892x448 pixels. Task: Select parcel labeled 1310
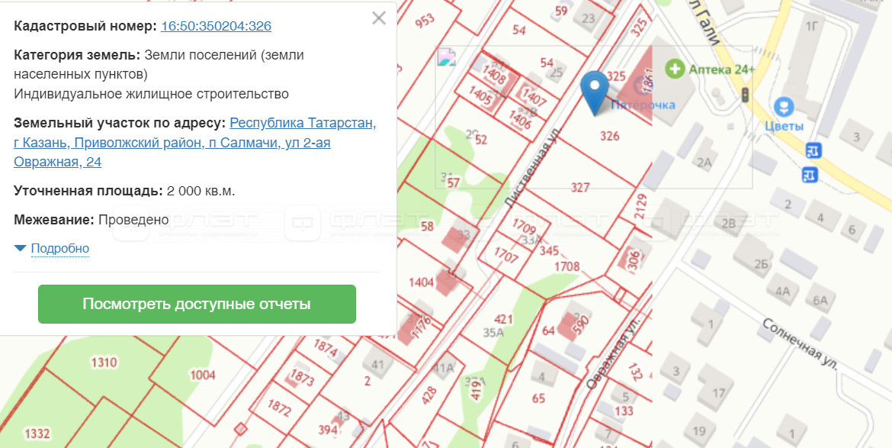[104, 363]
